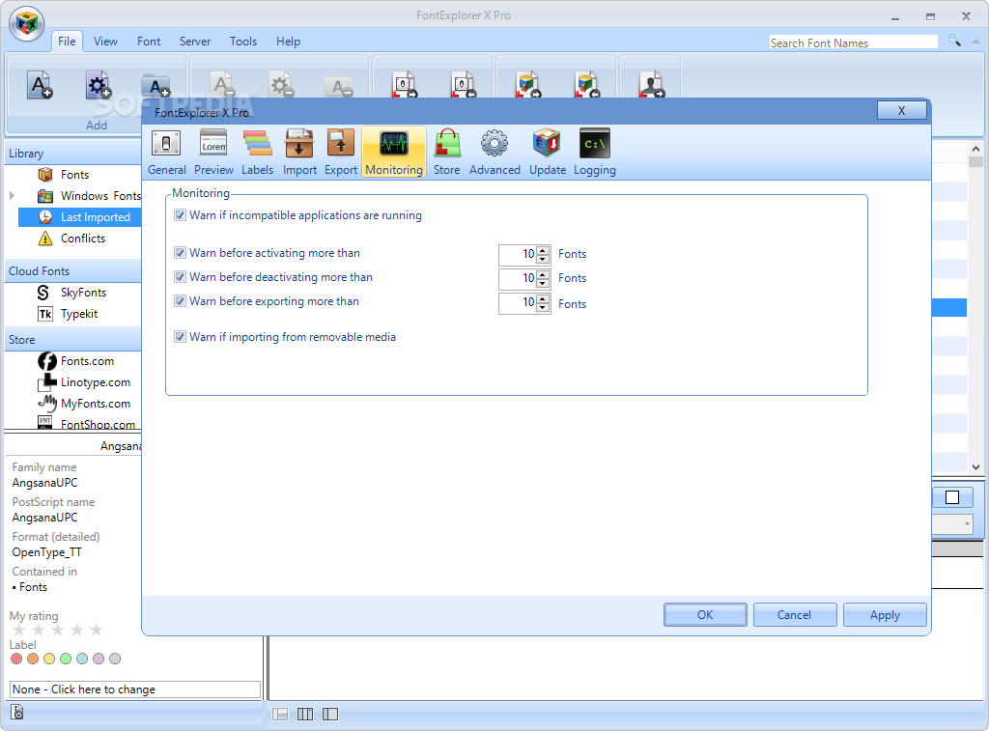Viewport: 989px width, 731px height.
Task: Click the square checkbox in the main window's right panel
Action: pyautogui.click(x=952, y=497)
